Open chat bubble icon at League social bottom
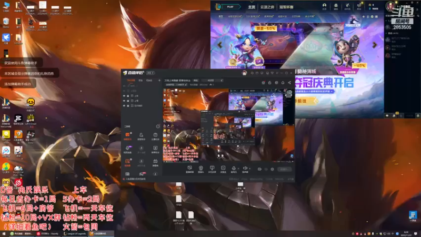Image resolution: width=421 pixels, height=237 pixels. 387,115
